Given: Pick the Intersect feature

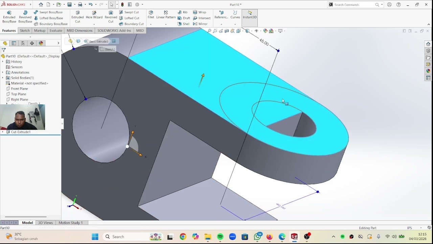Looking at the screenshot, I should point(202,18).
